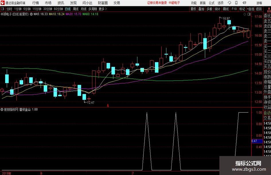Expand the main chart indicator dropdown arrow
Viewport: 271px width, 175px height.
click(31, 14)
